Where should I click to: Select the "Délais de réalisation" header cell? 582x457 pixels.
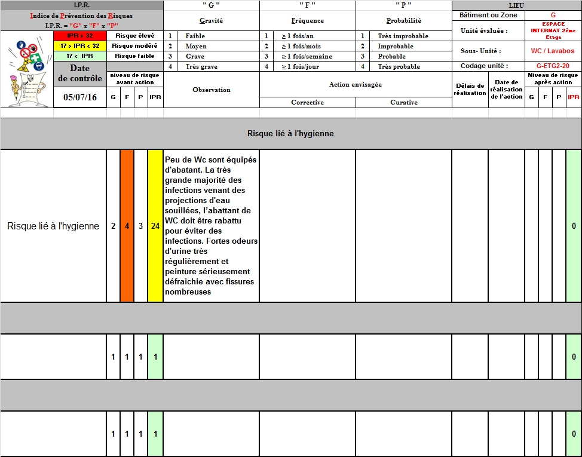470,90
